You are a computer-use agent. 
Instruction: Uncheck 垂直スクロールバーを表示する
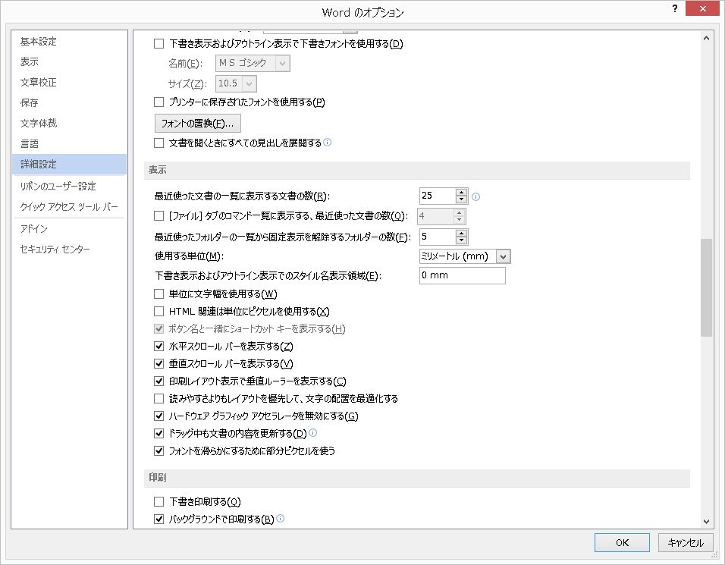[158, 364]
